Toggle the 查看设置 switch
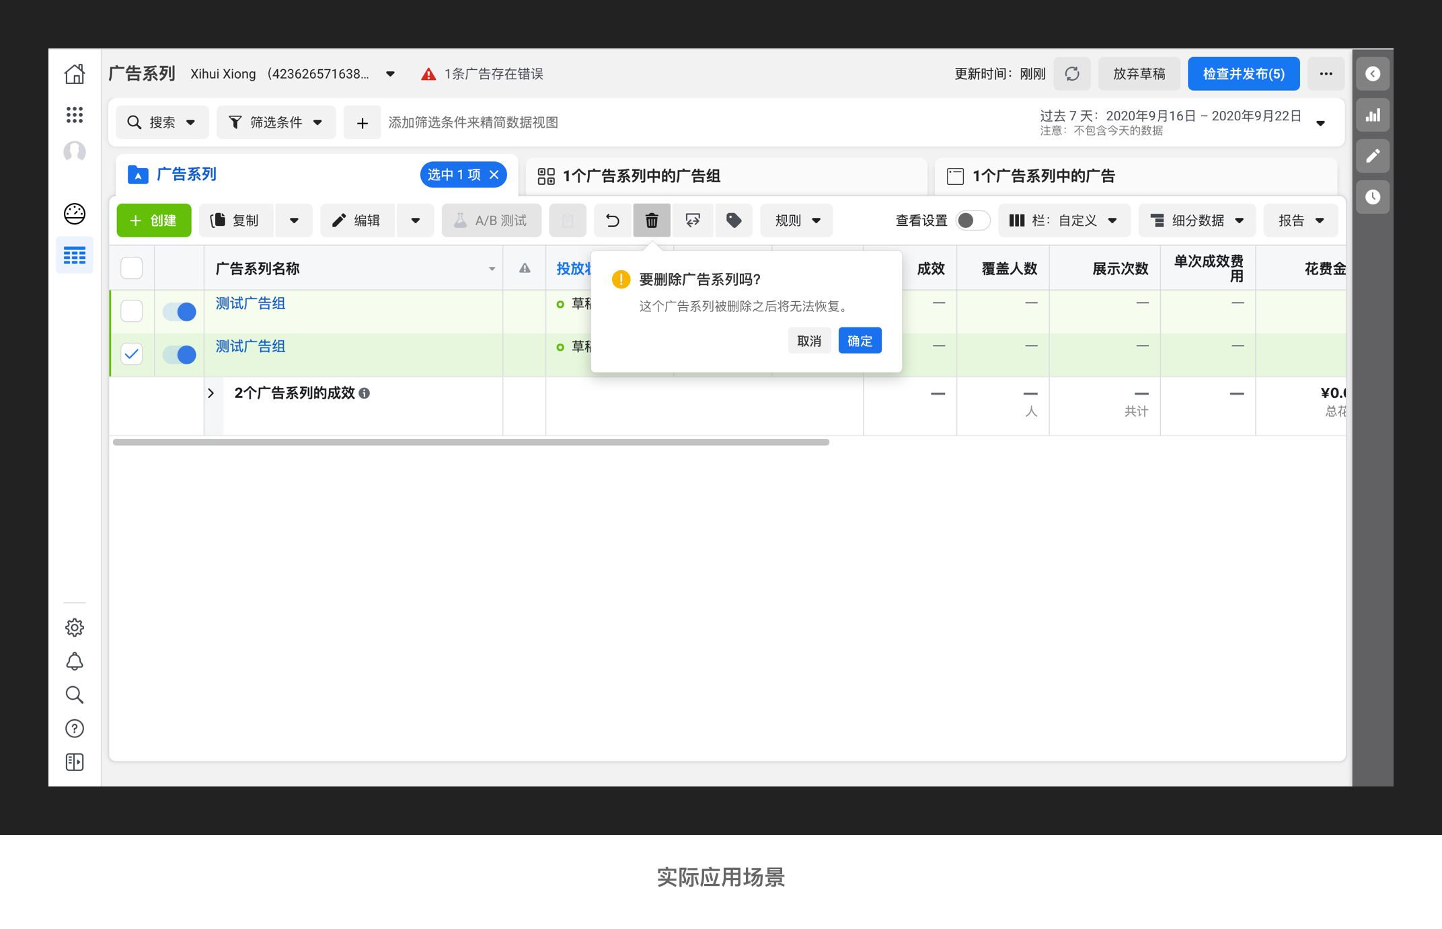 [972, 220]
